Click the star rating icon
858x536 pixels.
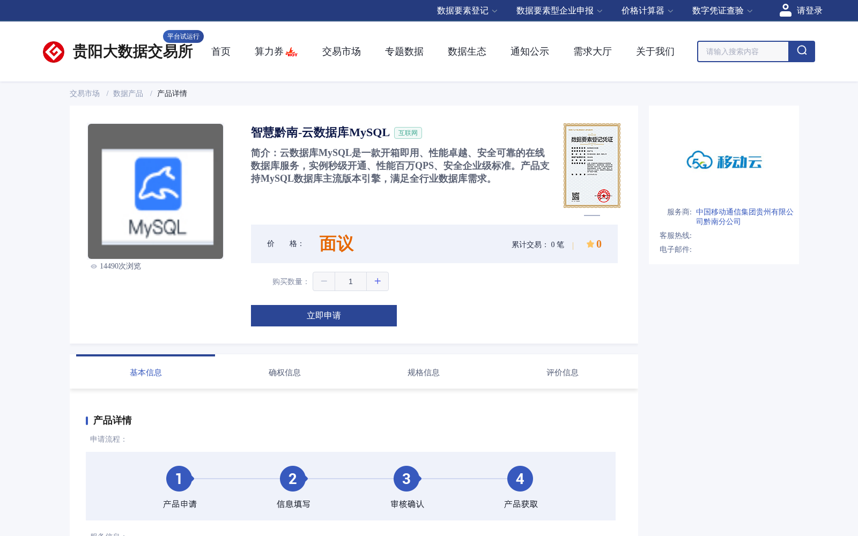(x=590, y=244)
